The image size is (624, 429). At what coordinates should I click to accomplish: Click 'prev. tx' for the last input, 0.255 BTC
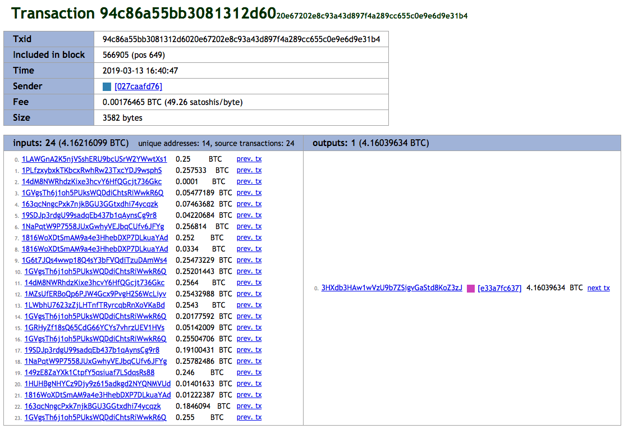coord(249,417)
